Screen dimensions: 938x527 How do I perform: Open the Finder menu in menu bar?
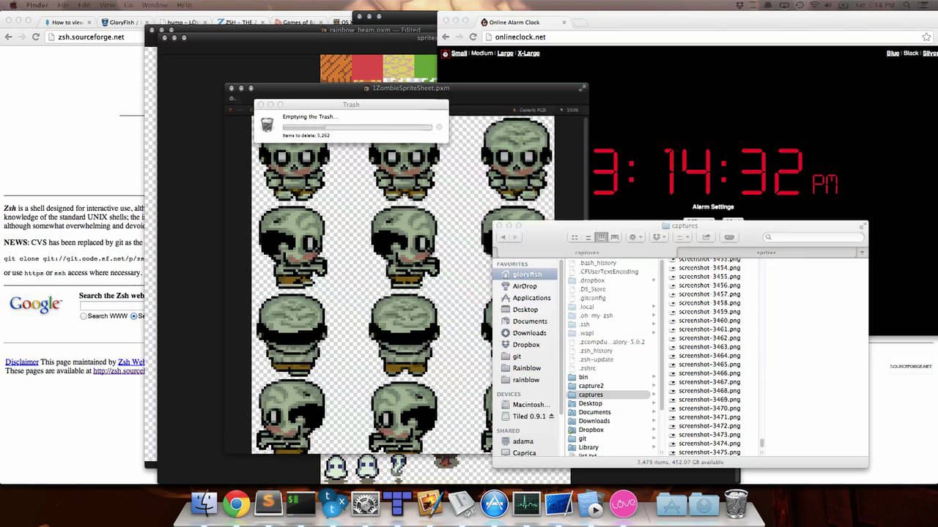37,5
